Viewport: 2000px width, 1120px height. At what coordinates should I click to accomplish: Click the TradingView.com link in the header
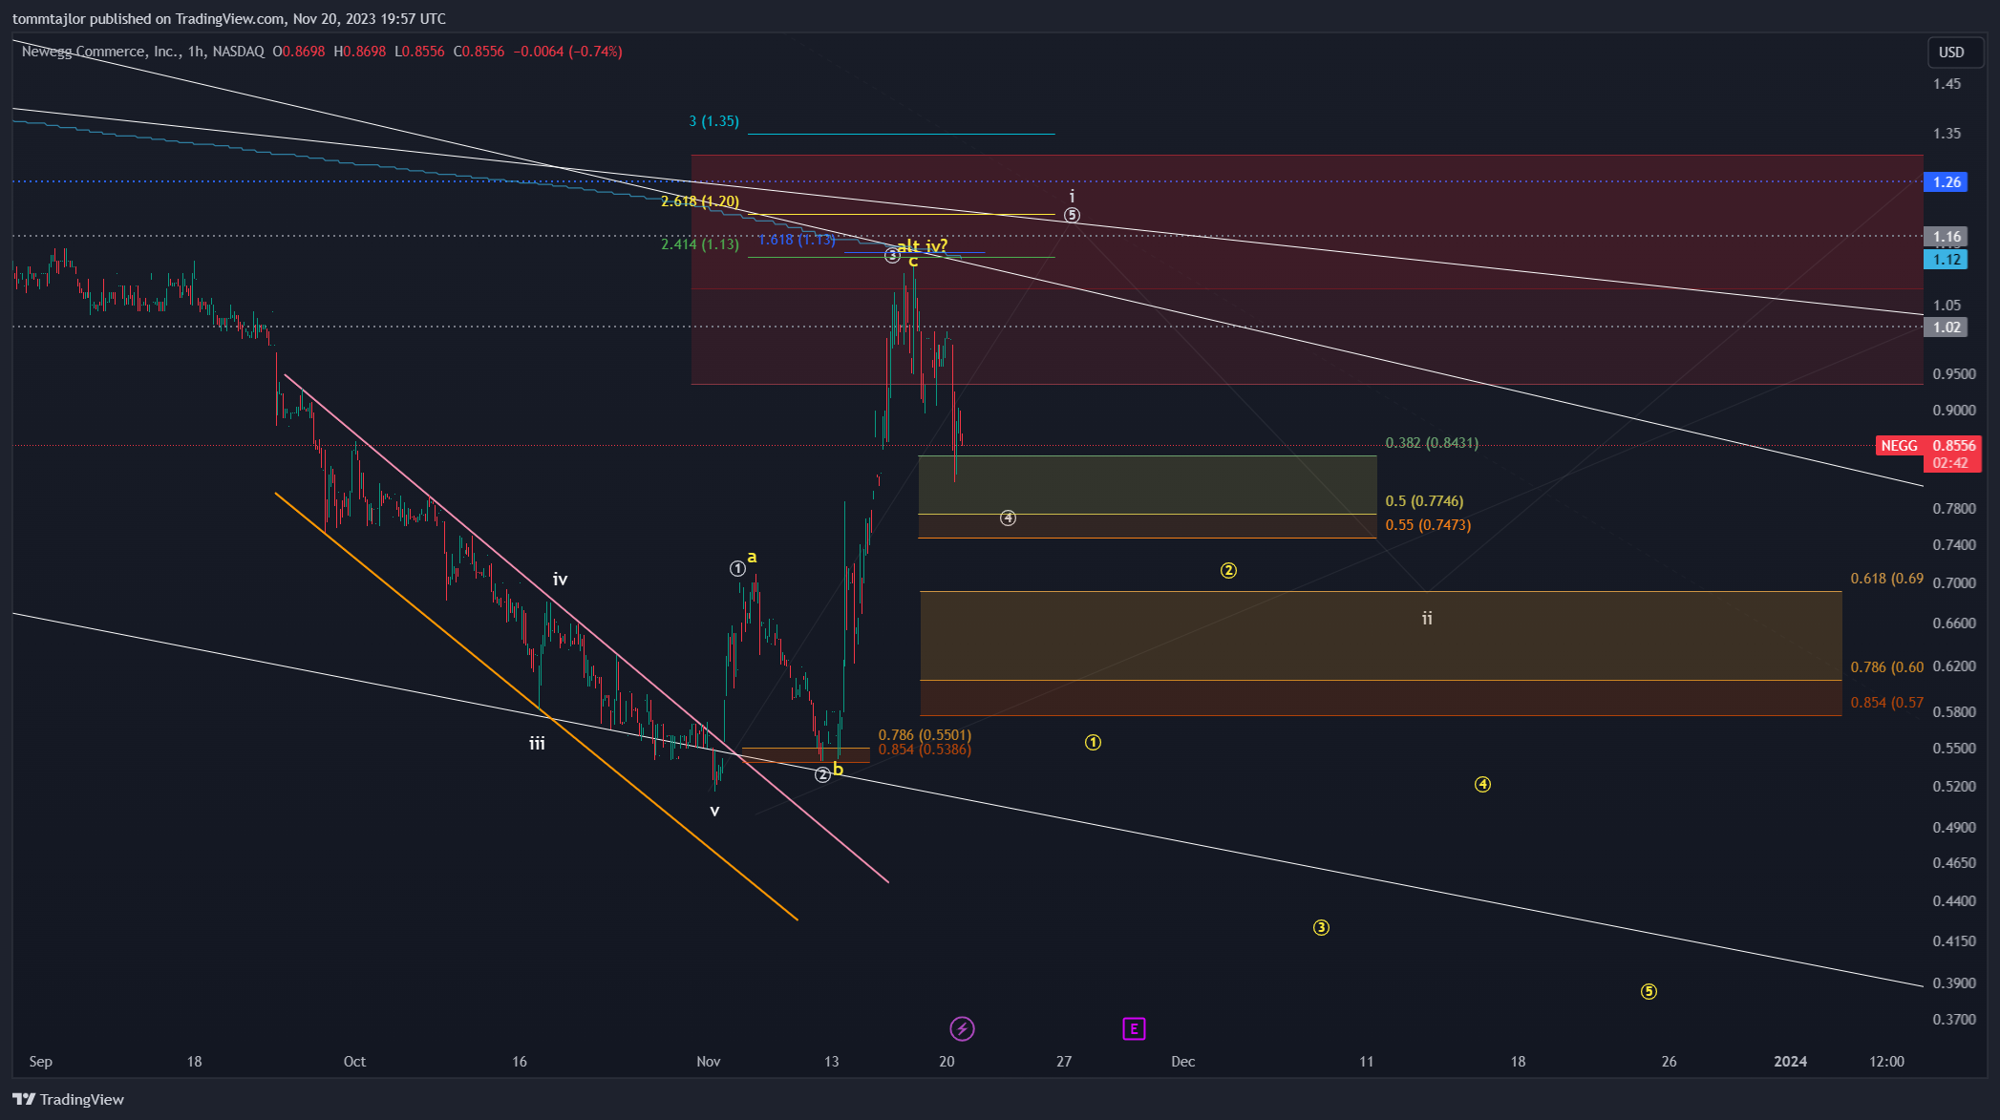coord(230,19)
